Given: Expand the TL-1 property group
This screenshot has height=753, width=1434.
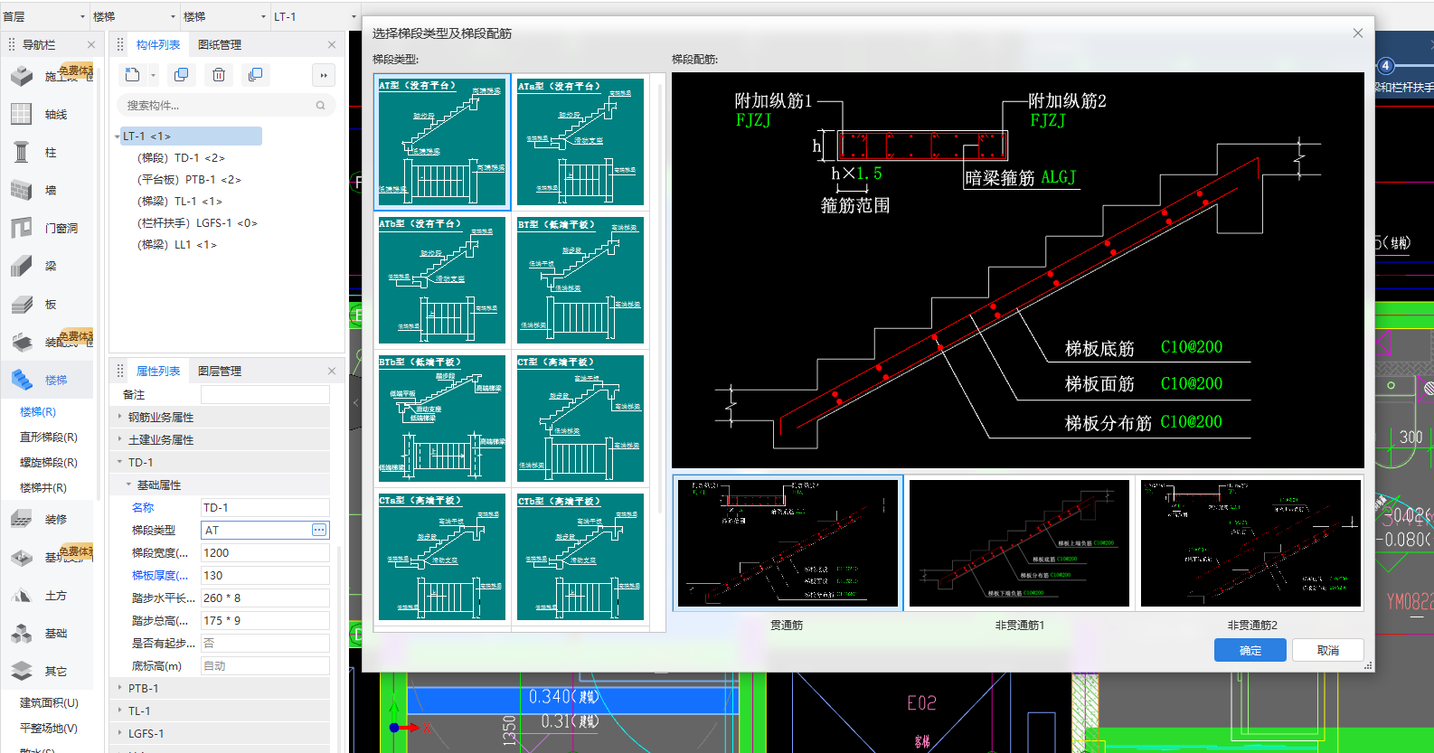Looking at the screenshot, I should [x=119, y=711].
